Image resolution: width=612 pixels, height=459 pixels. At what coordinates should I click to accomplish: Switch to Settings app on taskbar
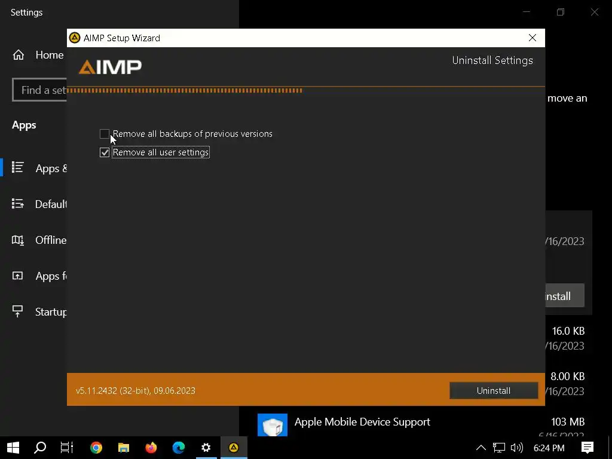point(206,448)
